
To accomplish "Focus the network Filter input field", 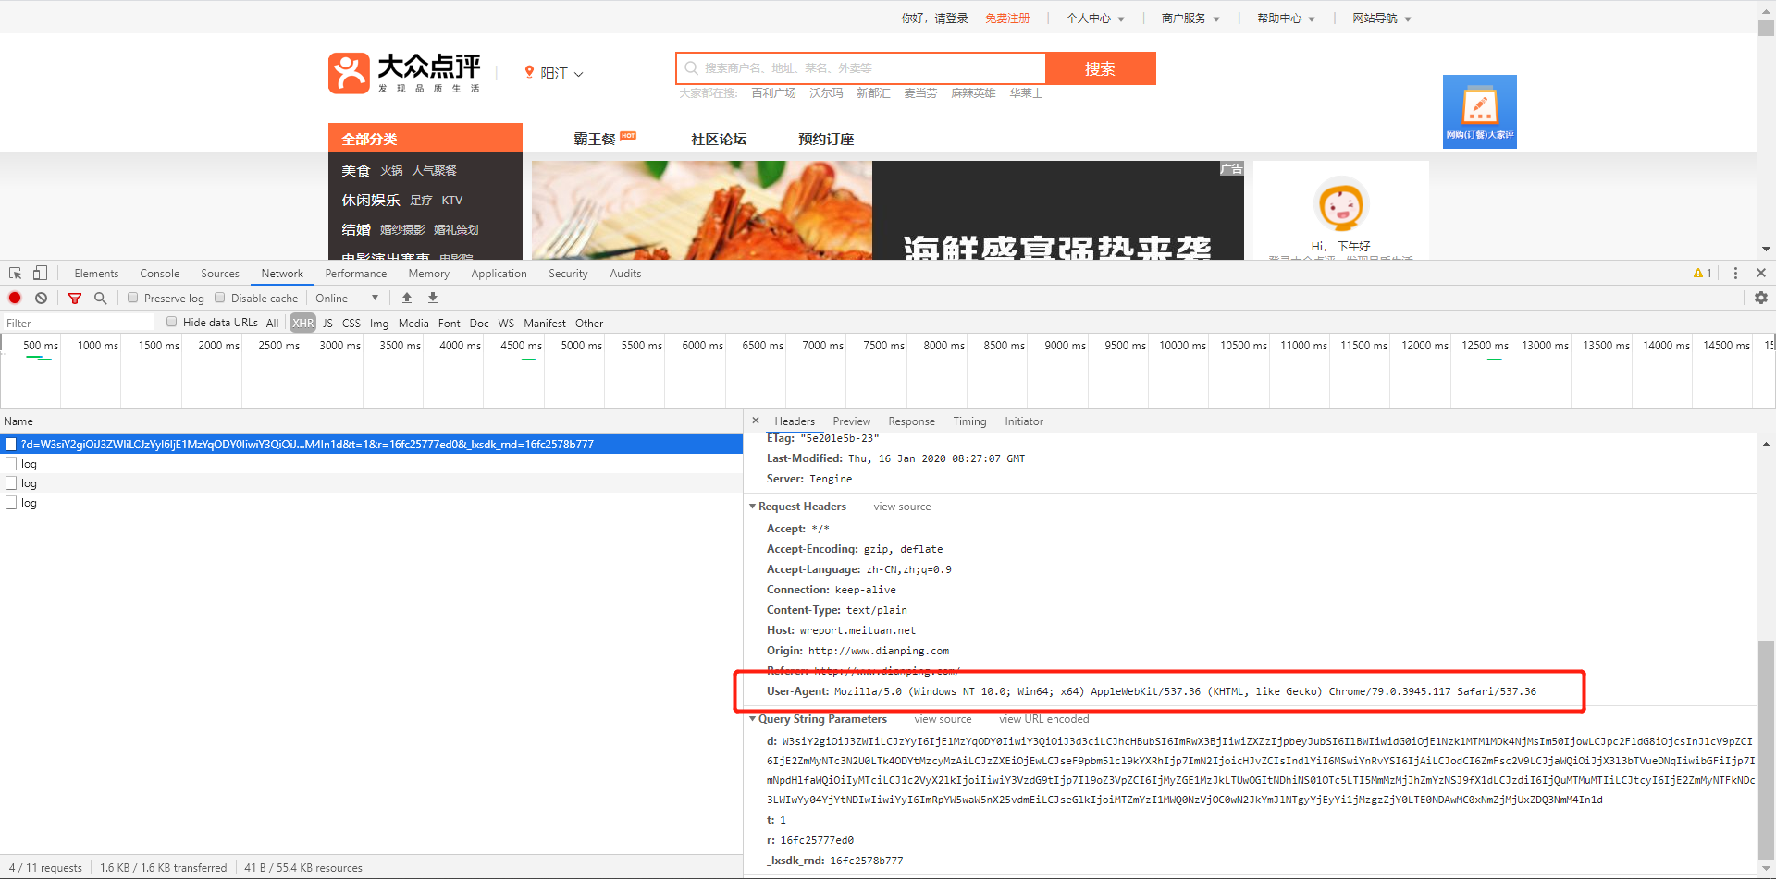I will click(79, 323).
